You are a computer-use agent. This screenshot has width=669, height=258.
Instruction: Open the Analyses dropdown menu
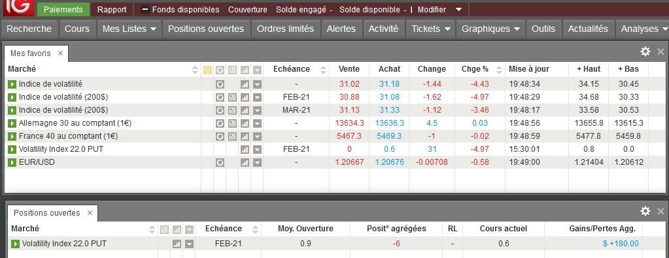pos(643,29)
